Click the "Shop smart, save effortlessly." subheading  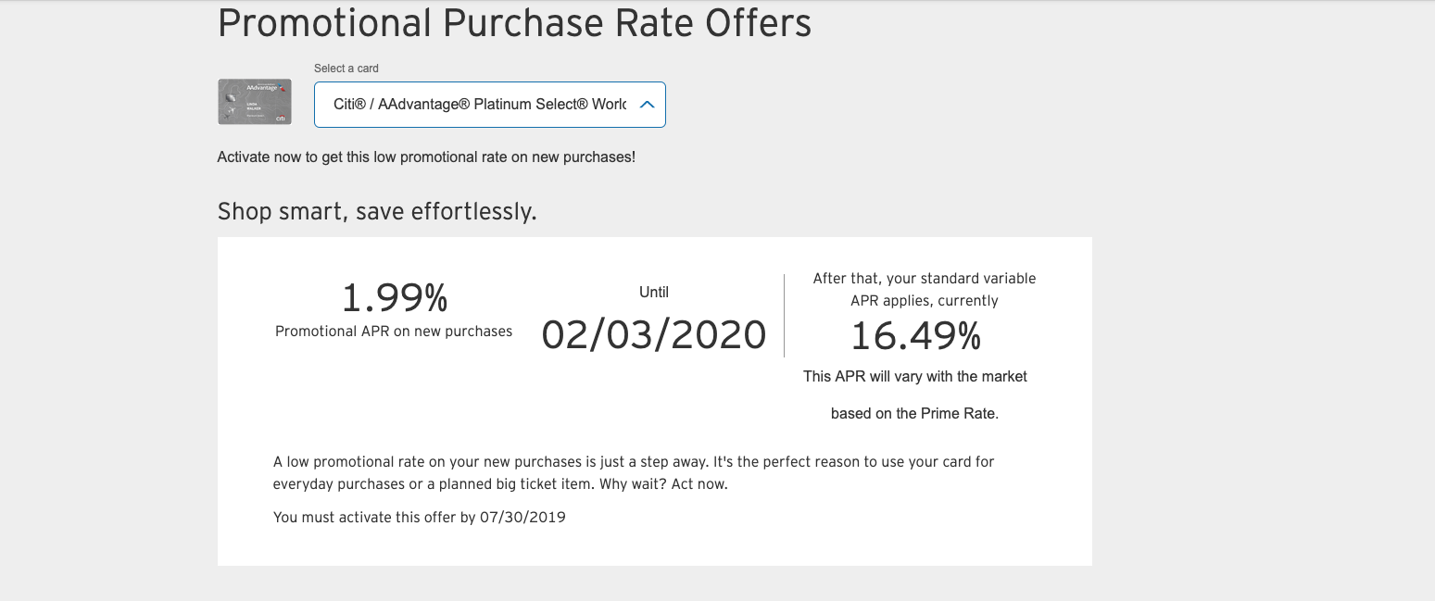coord(377,212)
